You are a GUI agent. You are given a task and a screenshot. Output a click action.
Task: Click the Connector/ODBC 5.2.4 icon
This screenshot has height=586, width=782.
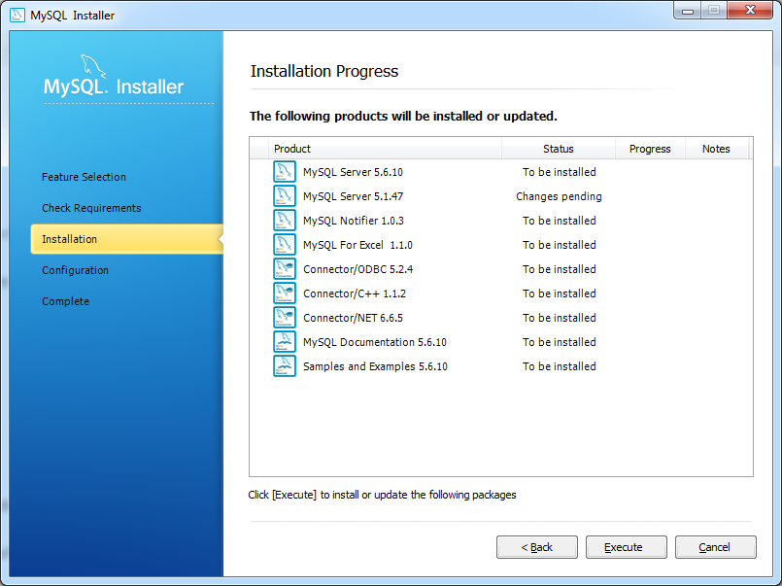click(x=285, y=269)
